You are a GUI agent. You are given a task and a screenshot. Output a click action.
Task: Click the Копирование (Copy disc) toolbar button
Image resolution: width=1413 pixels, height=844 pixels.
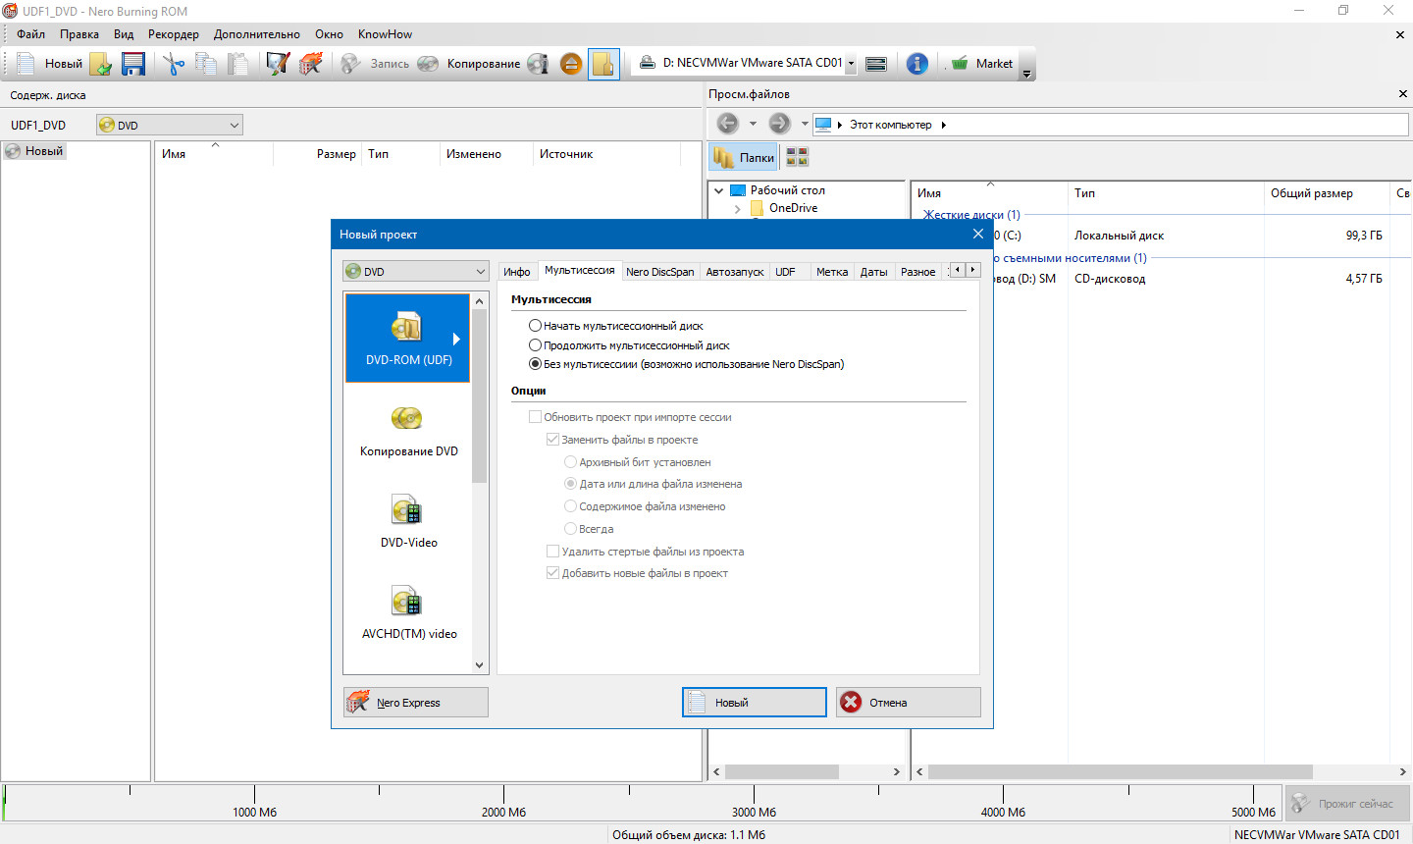coord(469,64)
